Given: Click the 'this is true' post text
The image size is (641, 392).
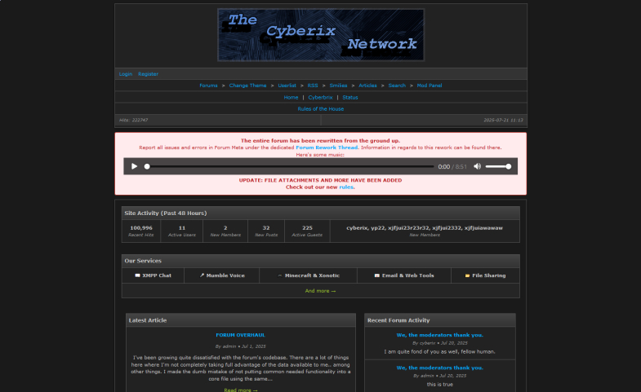Looking at the screenshot, I should (440, 385).
